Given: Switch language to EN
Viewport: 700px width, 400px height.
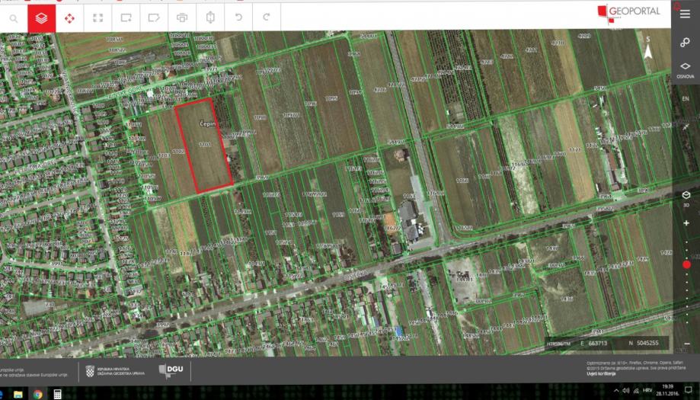Looking at the screenshot, I should tap(686, 98).
